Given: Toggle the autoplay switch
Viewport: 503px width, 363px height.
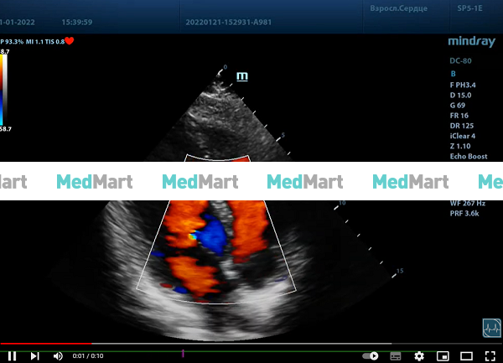Looking at the screenshot, I should coord(371,356).
